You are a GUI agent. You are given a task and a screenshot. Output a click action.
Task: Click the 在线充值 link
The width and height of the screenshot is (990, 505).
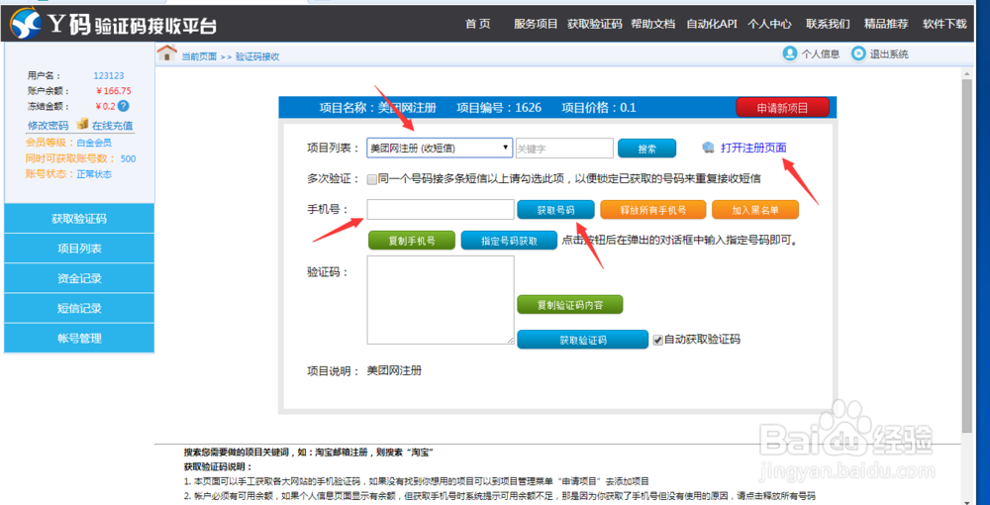point(113,125)
